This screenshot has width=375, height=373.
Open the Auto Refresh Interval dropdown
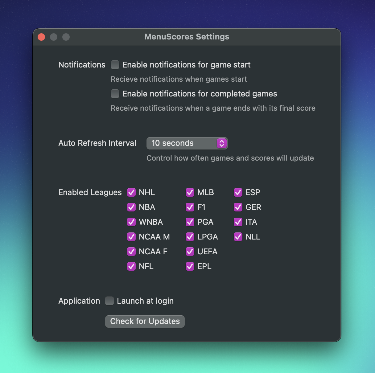187,143
